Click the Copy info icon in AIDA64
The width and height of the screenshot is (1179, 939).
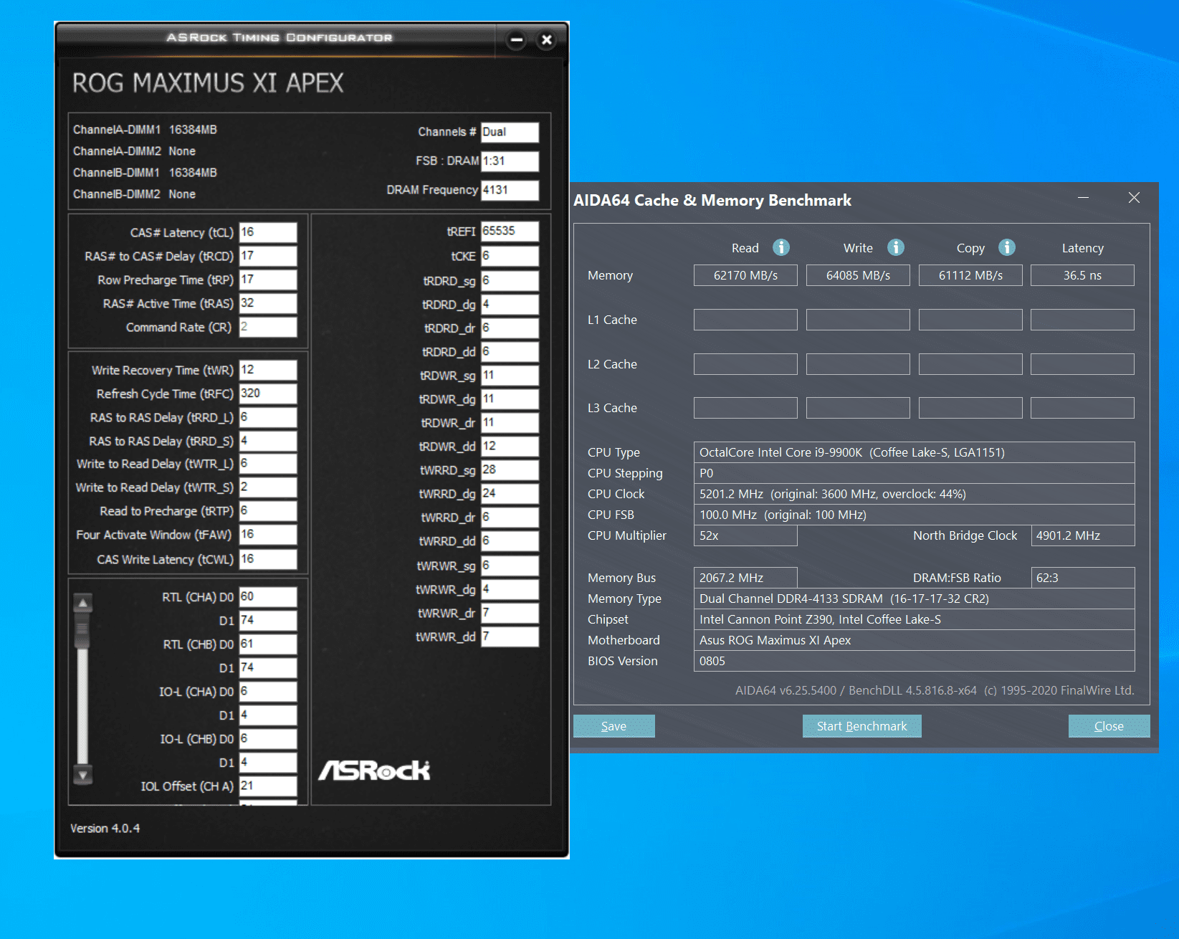1006,247
